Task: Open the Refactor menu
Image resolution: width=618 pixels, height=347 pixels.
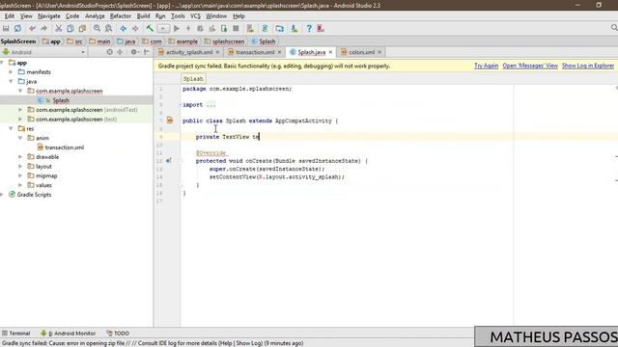Action: pos(120,16)
